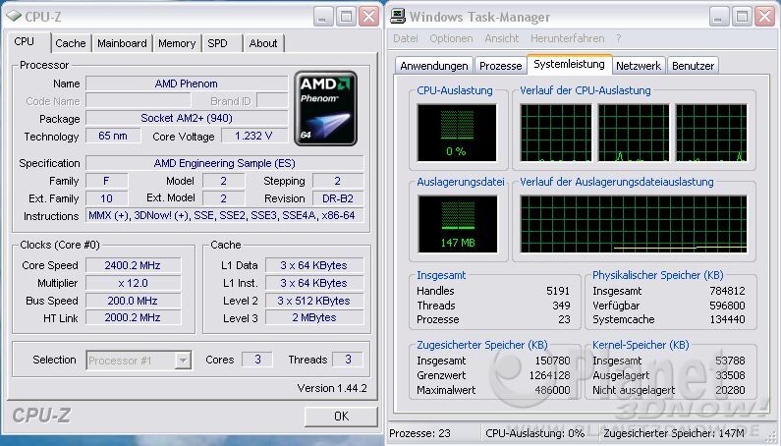
Task: Click the AMD Phenom processor logo
Action: coord(325,108)
